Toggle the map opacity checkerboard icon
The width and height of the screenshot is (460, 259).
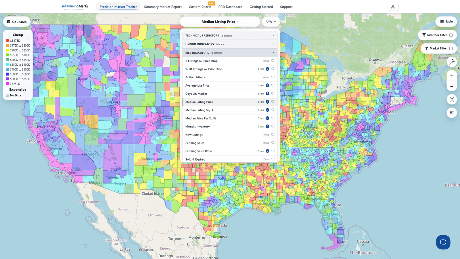(x=452, y=113)
